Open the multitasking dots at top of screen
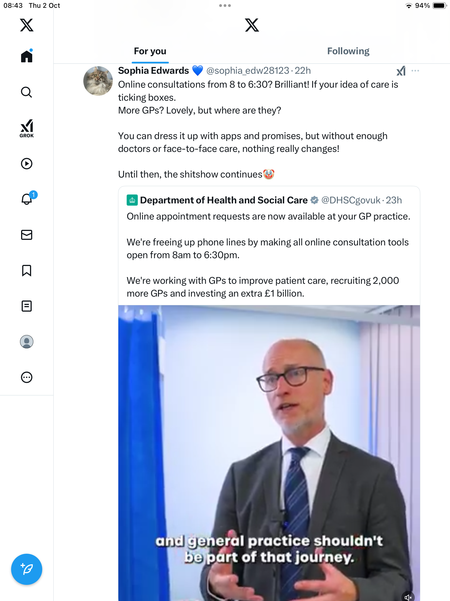 (225, 6)
